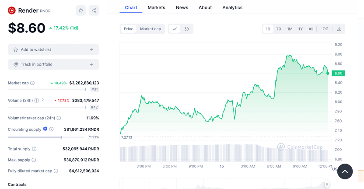Show the Market cap info tooltip icon

(32, 83)
